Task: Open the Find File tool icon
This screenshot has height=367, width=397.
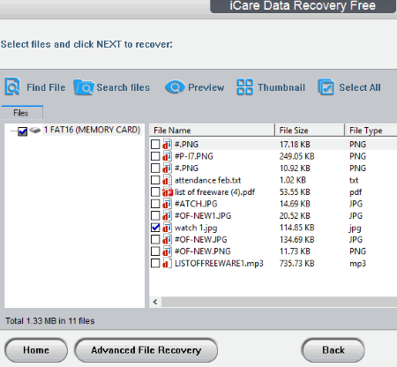Action: point(12,86)
